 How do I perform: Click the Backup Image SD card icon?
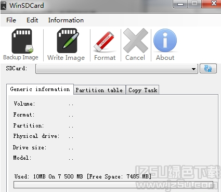click(x=22, y=41)
